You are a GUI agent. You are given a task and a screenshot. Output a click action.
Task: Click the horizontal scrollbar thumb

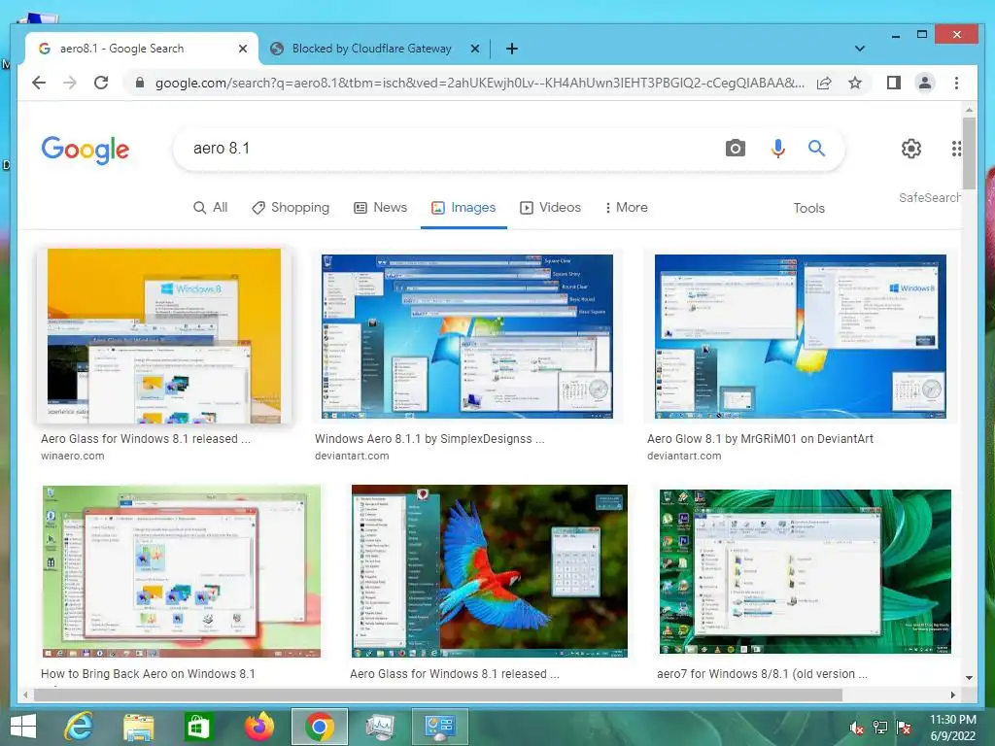point(438,695)
